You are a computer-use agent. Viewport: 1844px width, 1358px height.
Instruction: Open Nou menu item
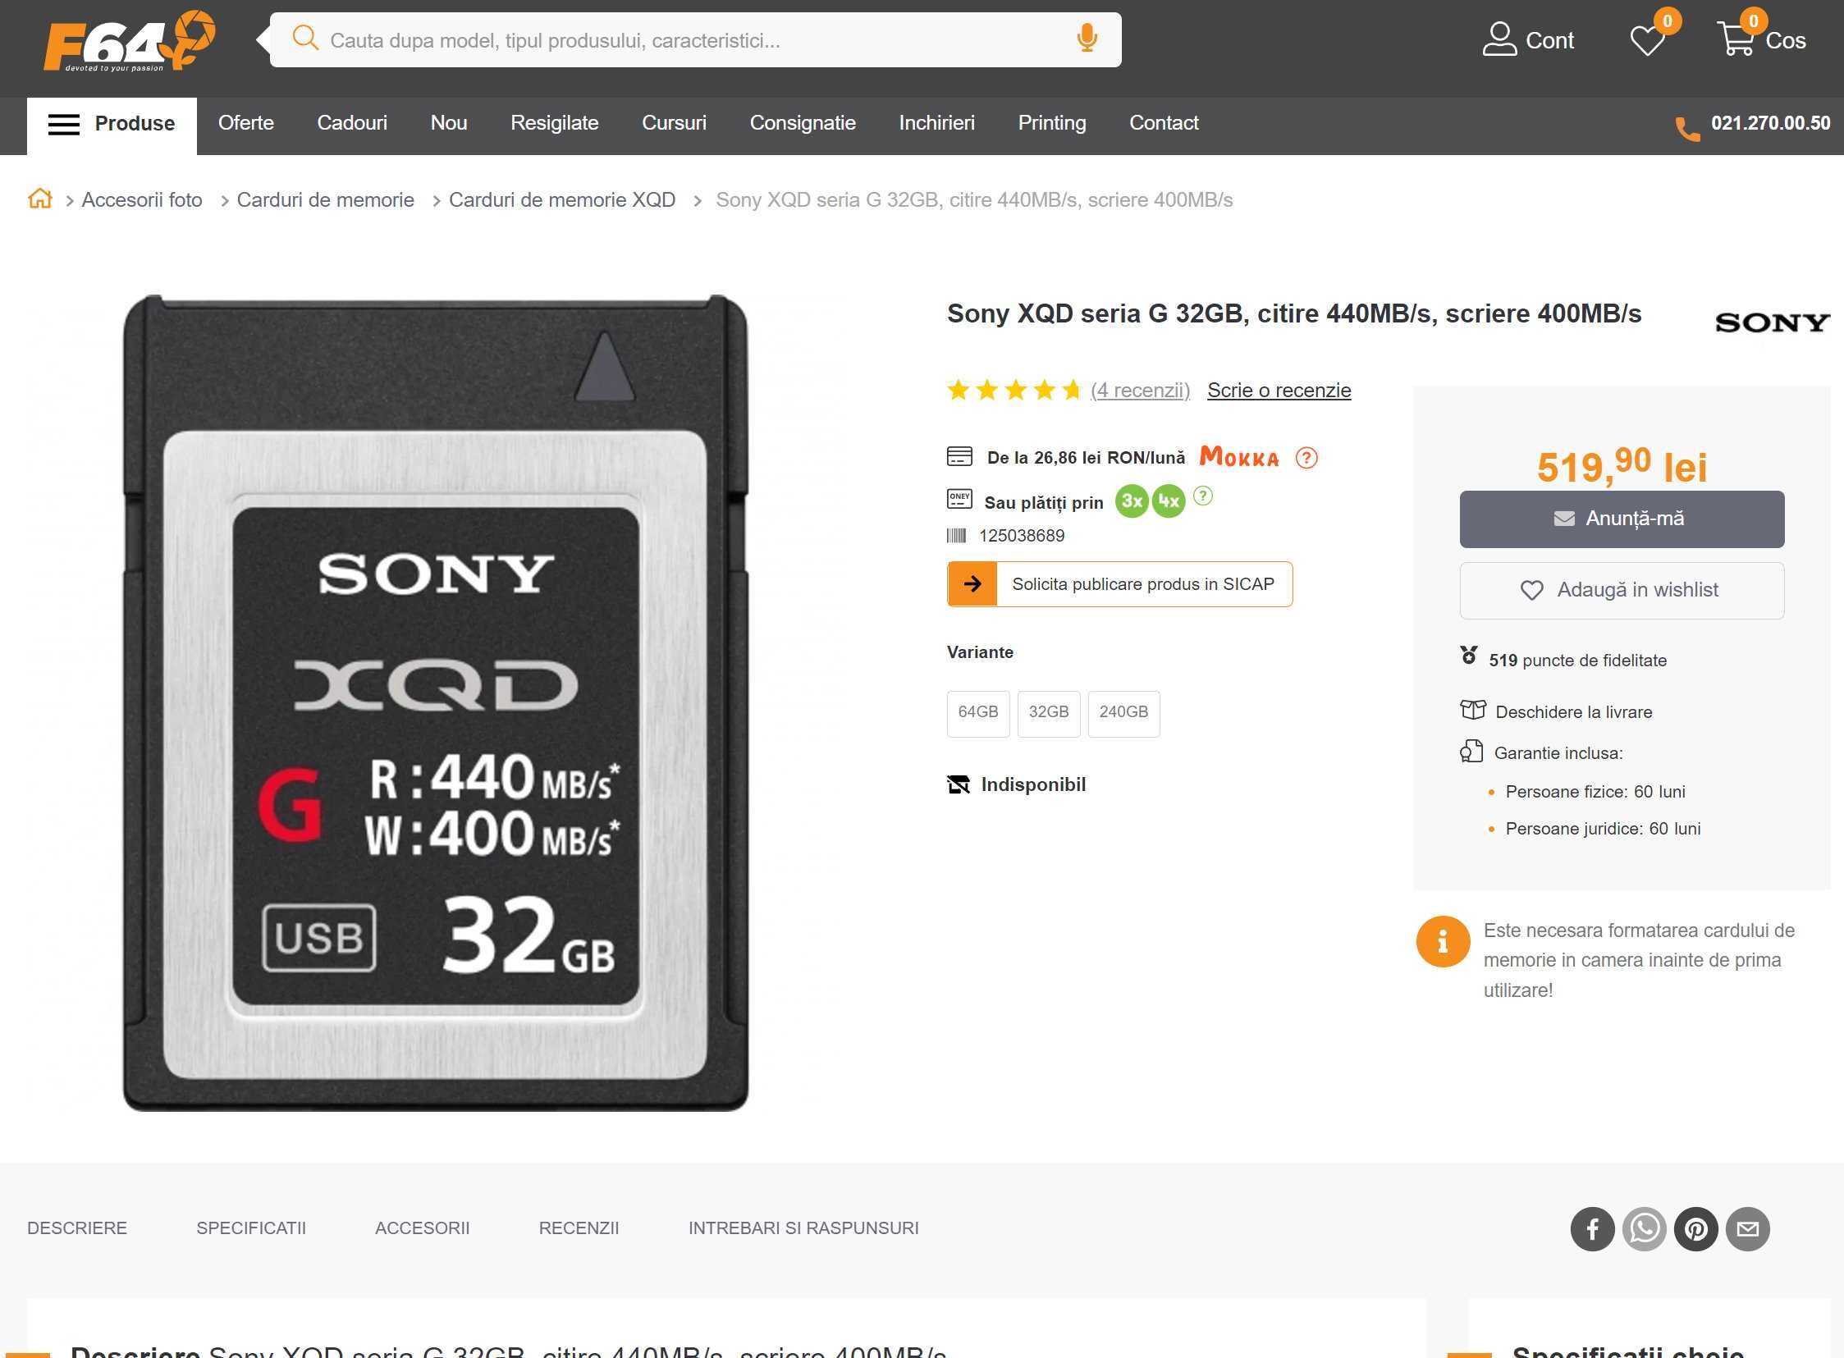449,123
